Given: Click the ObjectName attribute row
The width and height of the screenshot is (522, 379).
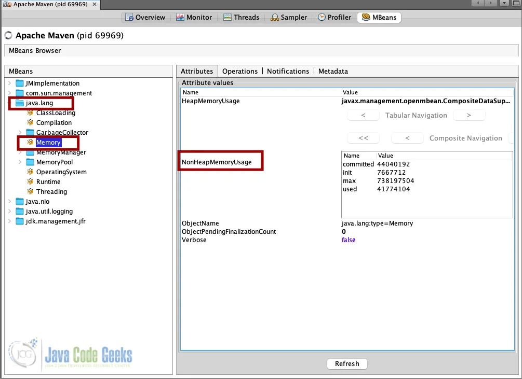Looking at the screenshot, I should pos(347,223).
